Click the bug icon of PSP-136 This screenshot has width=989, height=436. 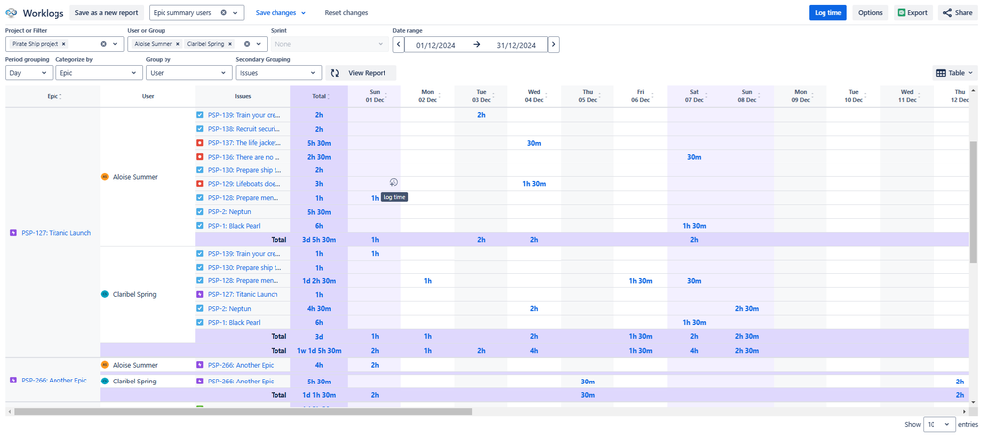click(200, 157)
